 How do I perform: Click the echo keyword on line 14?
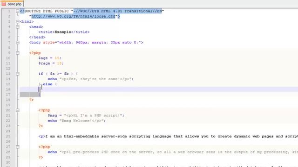click(x=52, y=79)
